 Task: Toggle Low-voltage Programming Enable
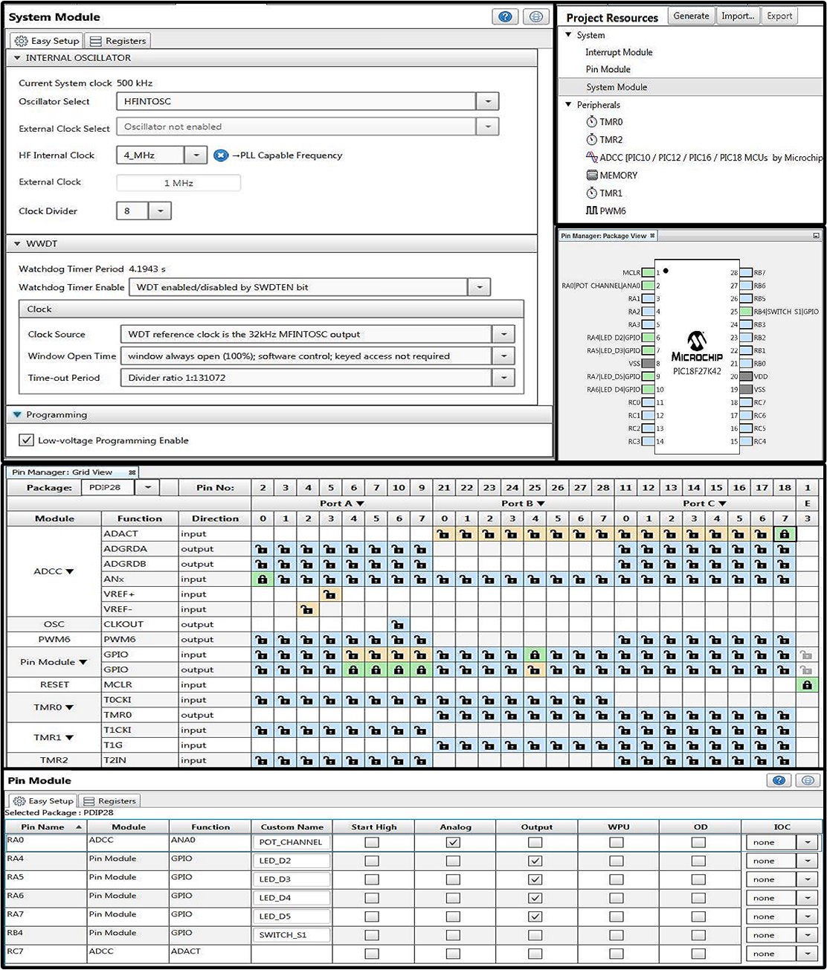pyautogui.click(x=26, y=440)
